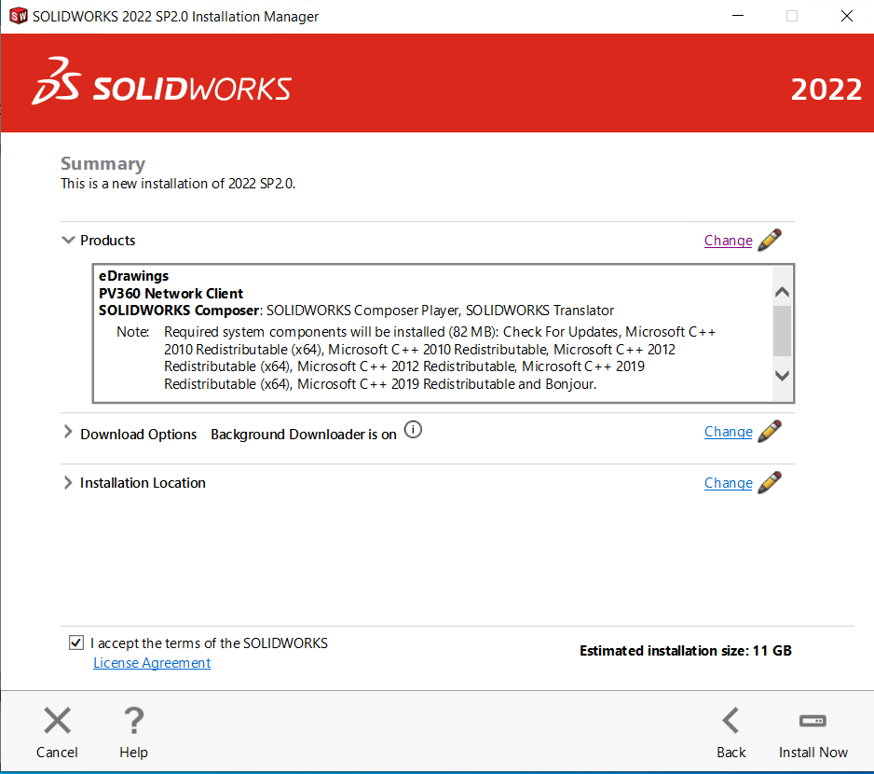Click Change link for Download Options

[x=728, y=432]
